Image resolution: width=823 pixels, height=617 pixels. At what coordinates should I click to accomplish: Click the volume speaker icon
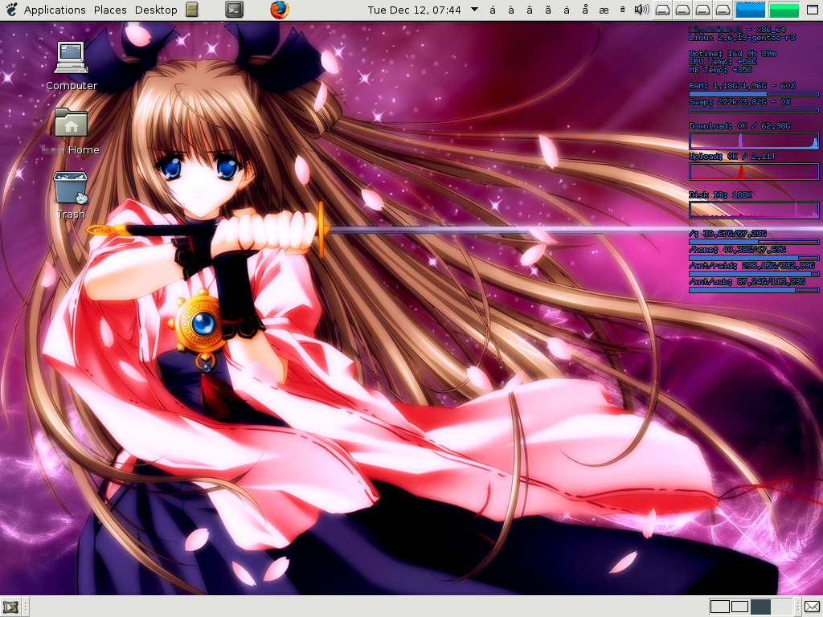coord(641,10)
